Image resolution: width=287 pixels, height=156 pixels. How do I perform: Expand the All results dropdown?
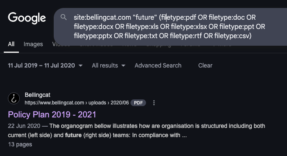(x=109, y=65)
